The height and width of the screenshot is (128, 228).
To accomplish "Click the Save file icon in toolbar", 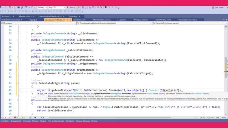I will point(19,7).
